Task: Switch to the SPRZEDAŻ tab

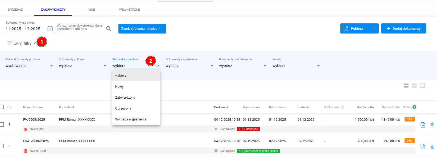Action: pyautogui.click(x=15, y=10)
